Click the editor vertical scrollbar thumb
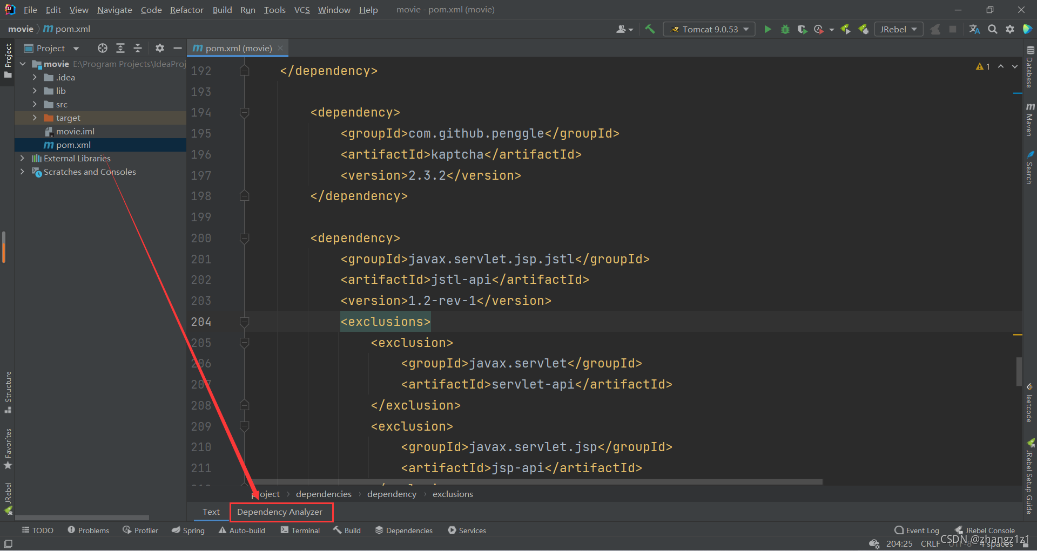 pyautogui.click(x=1019, y=371)
